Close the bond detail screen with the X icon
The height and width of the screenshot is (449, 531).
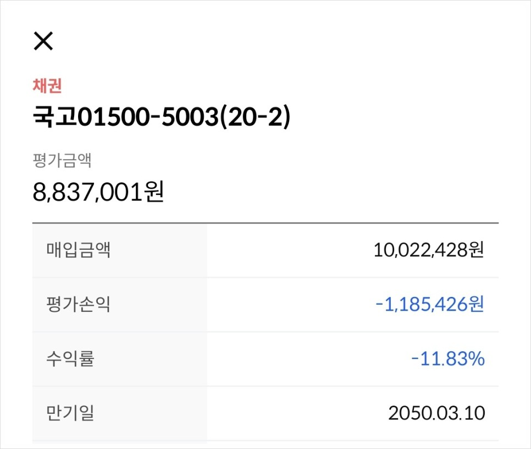43,41
